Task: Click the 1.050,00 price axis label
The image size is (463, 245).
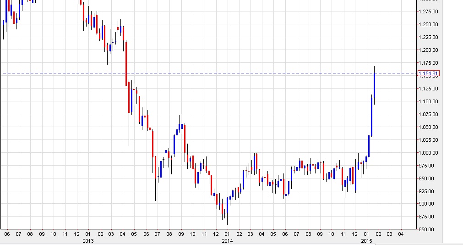Action: (x=429, y=127)
